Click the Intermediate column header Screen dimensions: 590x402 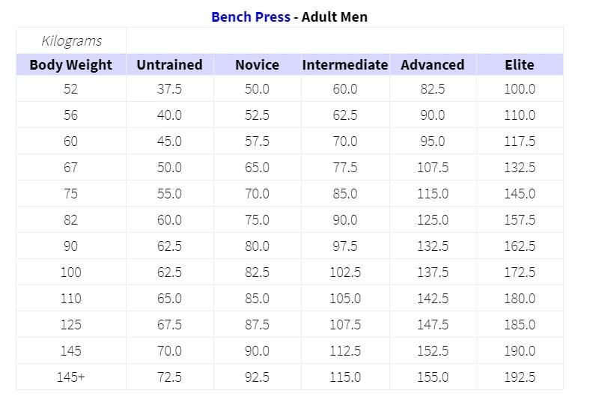pyautogui.click(x=345, y=64)
